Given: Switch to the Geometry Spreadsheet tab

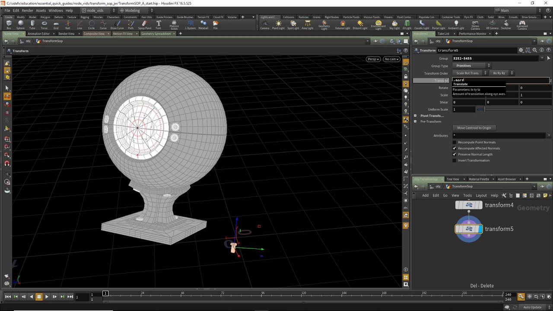Looking at the screenshot, I should click(x=156, y=34).
